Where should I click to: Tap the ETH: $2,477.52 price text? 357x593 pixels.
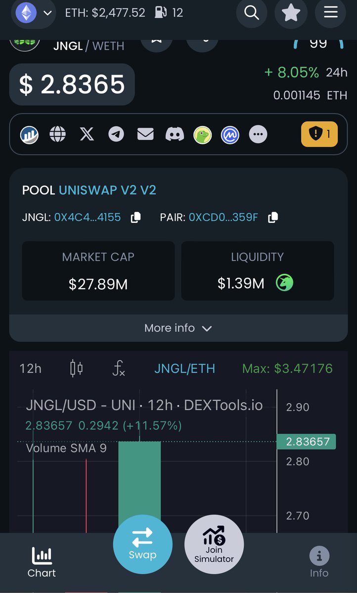click(105, 13)
